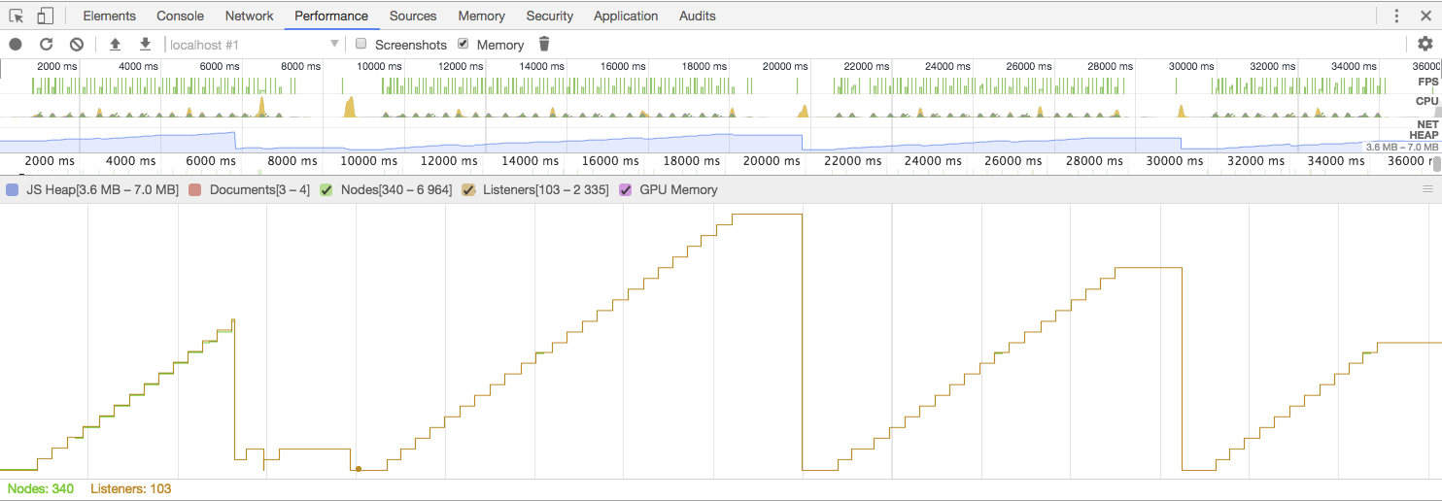This screenshot has height=501, width=1442.
Task: Reload page and start profiling
Action: [x=46, y=45]
